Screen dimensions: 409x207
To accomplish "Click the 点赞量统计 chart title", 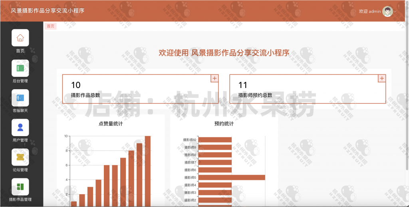I will pos(111,124).
